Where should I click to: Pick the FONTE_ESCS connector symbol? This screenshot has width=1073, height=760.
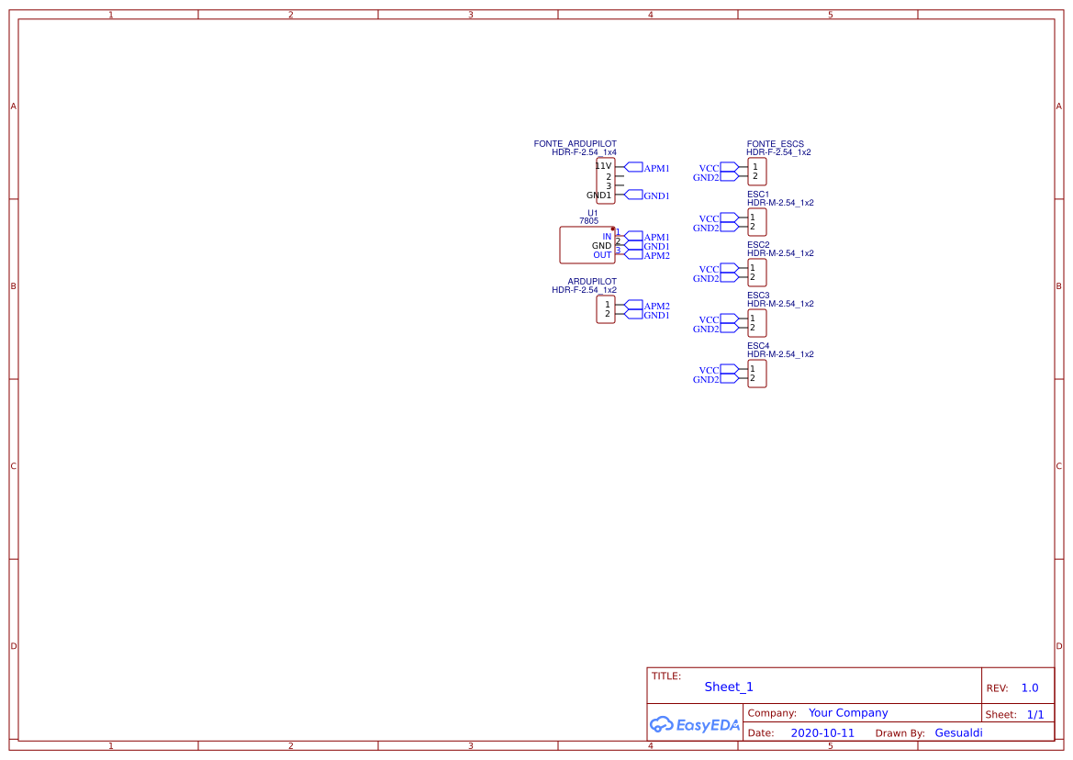click(x=756, y=172)
